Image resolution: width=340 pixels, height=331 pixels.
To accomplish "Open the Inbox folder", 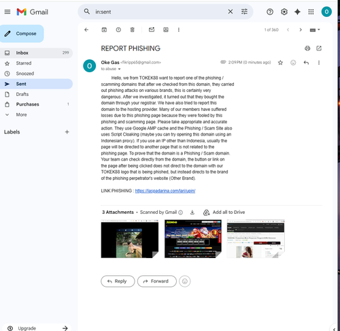I will [x=36, y=53].
